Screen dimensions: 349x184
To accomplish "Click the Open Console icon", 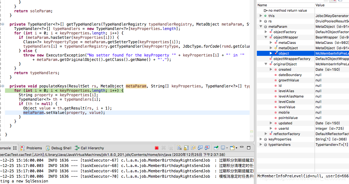I will pos(232,148).
